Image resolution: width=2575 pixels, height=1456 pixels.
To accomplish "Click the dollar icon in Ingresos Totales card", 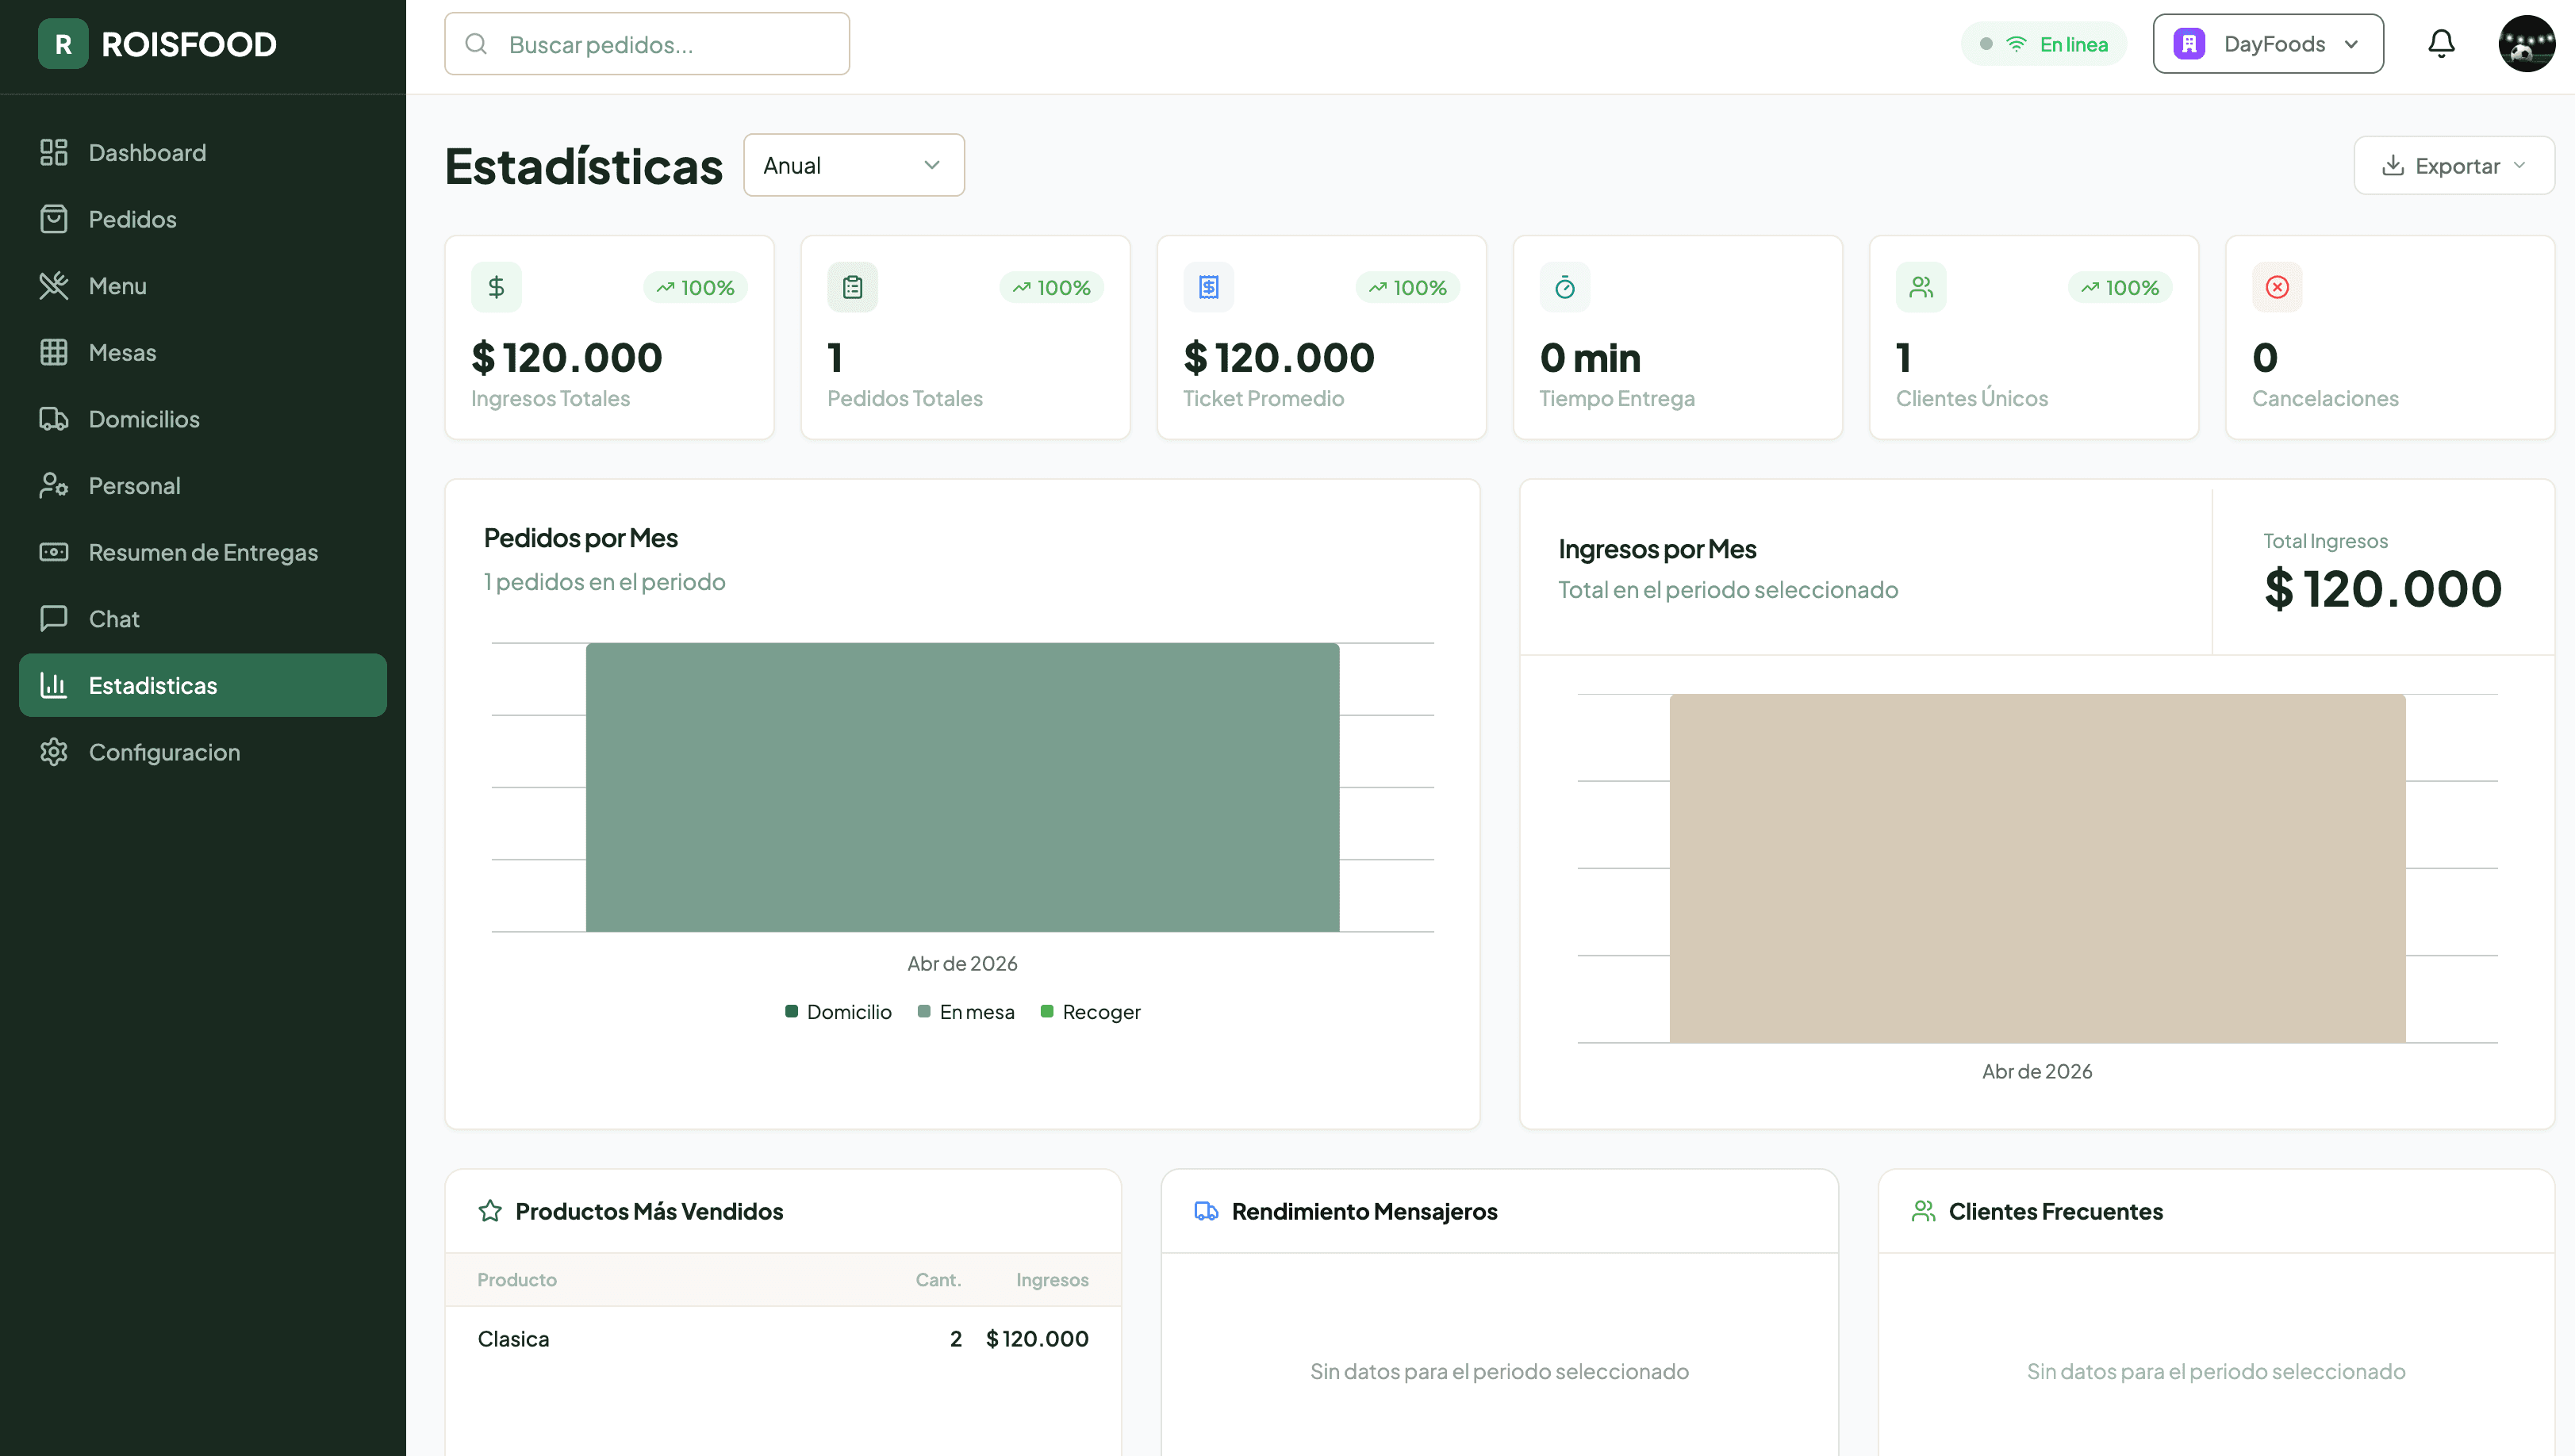I will point(496,287).
